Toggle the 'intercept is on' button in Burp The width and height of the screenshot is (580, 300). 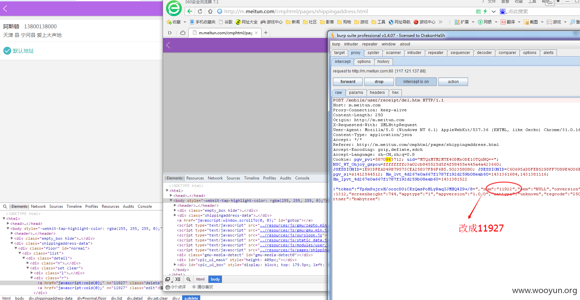click(416, 82)
